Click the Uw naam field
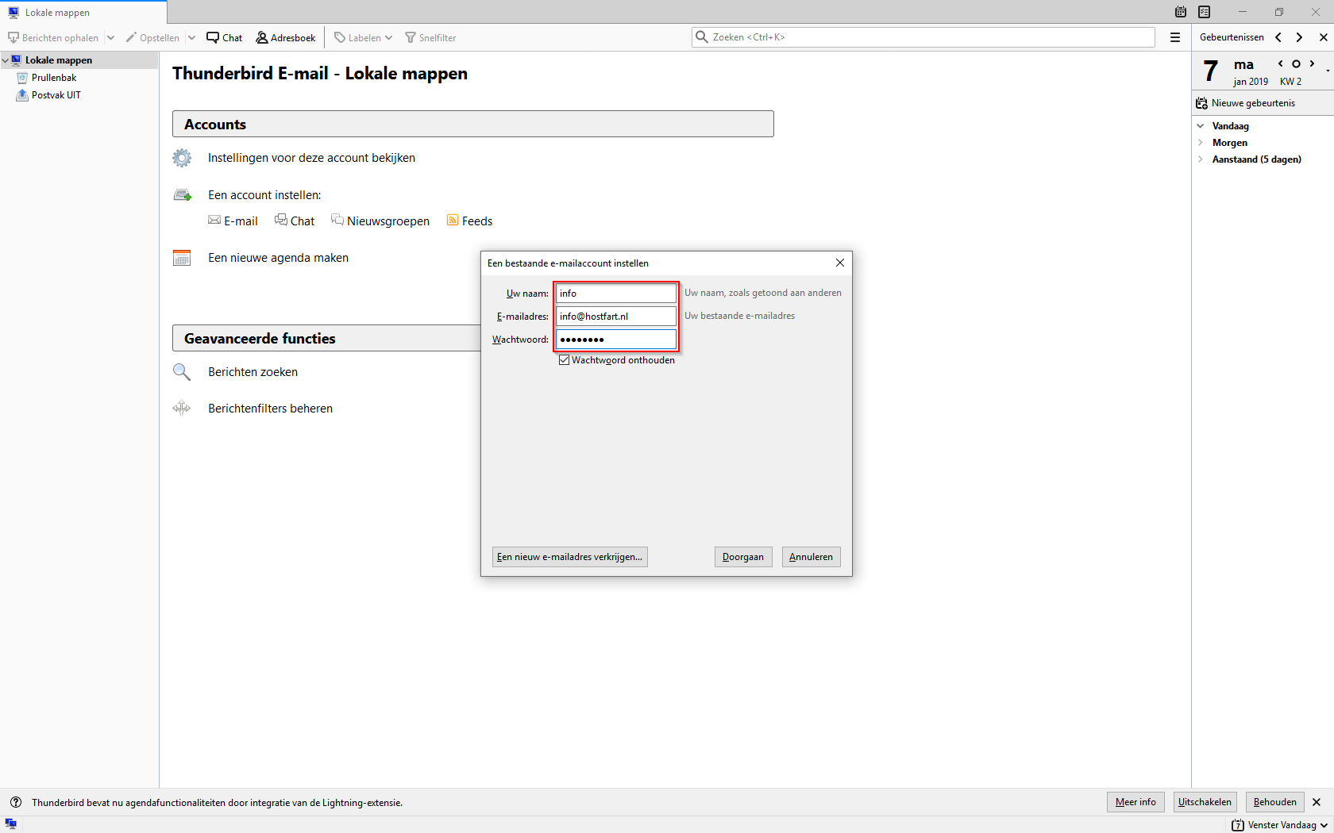Screen dimensions: 1334x833 (615, 294)
